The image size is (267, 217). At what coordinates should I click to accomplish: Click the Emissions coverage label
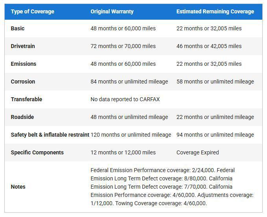coord(24,64)
